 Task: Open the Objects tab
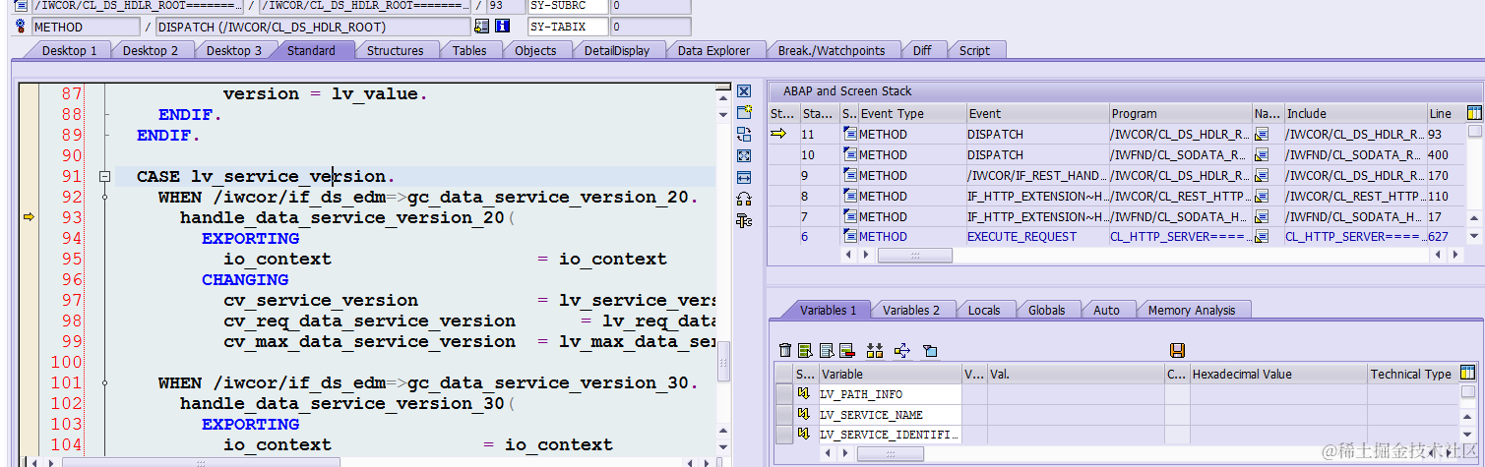(x=535, y=50)
